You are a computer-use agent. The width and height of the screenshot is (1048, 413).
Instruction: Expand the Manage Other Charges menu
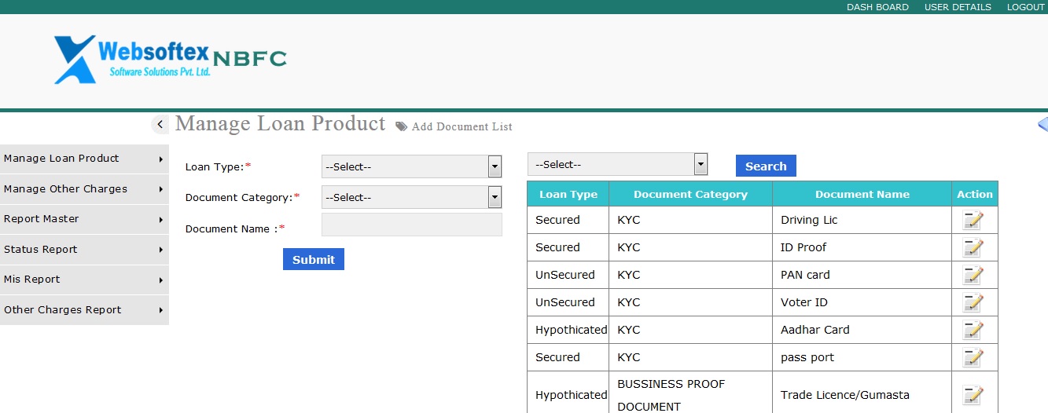click(x=84, y=189)
